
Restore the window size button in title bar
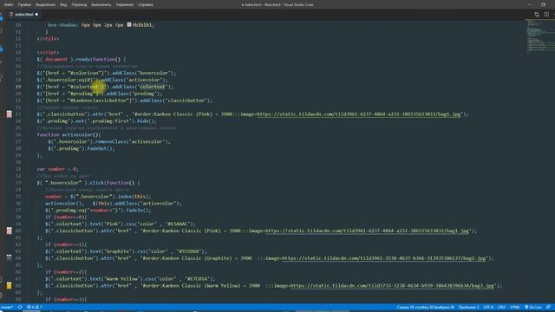pos(543,4)
